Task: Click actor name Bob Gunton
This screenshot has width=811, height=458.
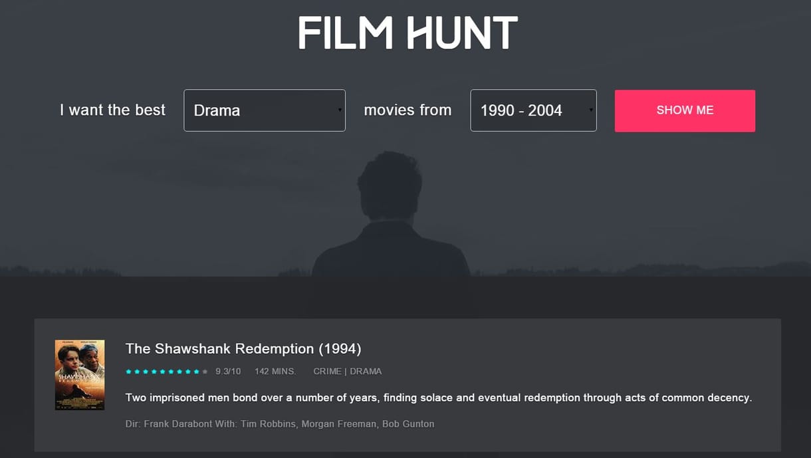Action: tap(408, 424)
